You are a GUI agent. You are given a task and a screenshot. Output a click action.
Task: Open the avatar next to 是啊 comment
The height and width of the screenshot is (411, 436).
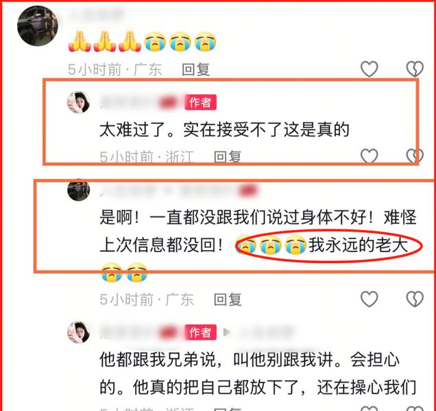point(78,190)
